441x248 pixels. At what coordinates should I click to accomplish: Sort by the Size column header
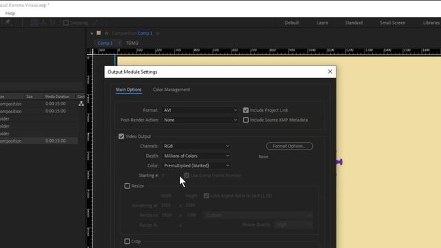(x=29, y=96)
